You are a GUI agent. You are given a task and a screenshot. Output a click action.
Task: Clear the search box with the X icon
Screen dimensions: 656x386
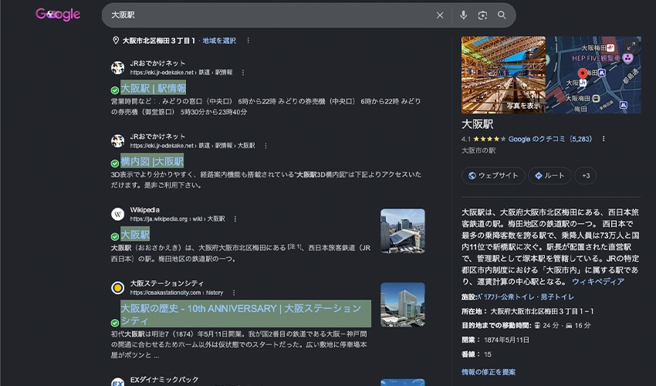tap(440, 15)
